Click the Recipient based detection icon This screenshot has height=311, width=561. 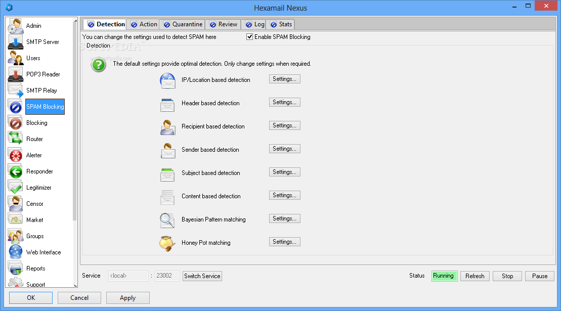pos(167,127)
